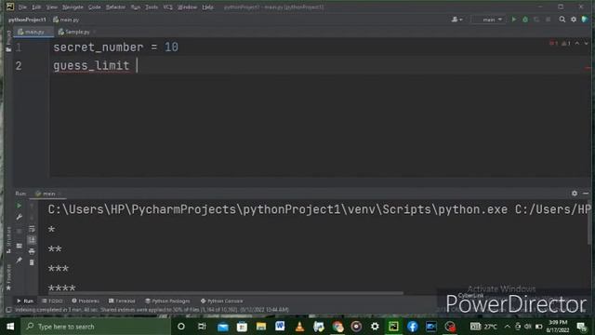Jump to next highlighted error arrow
Screen dimensions: 595x335
click(586, 44)
